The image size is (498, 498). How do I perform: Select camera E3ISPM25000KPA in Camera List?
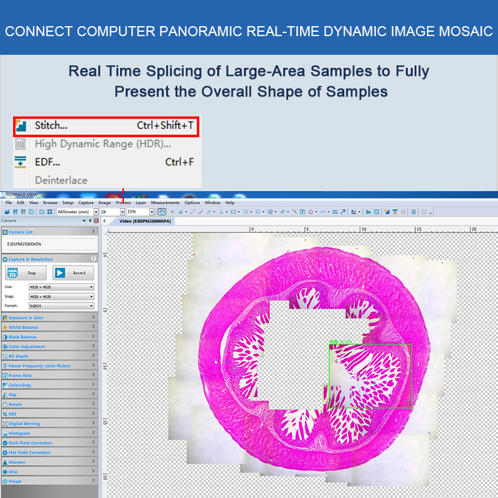[25, 245]
